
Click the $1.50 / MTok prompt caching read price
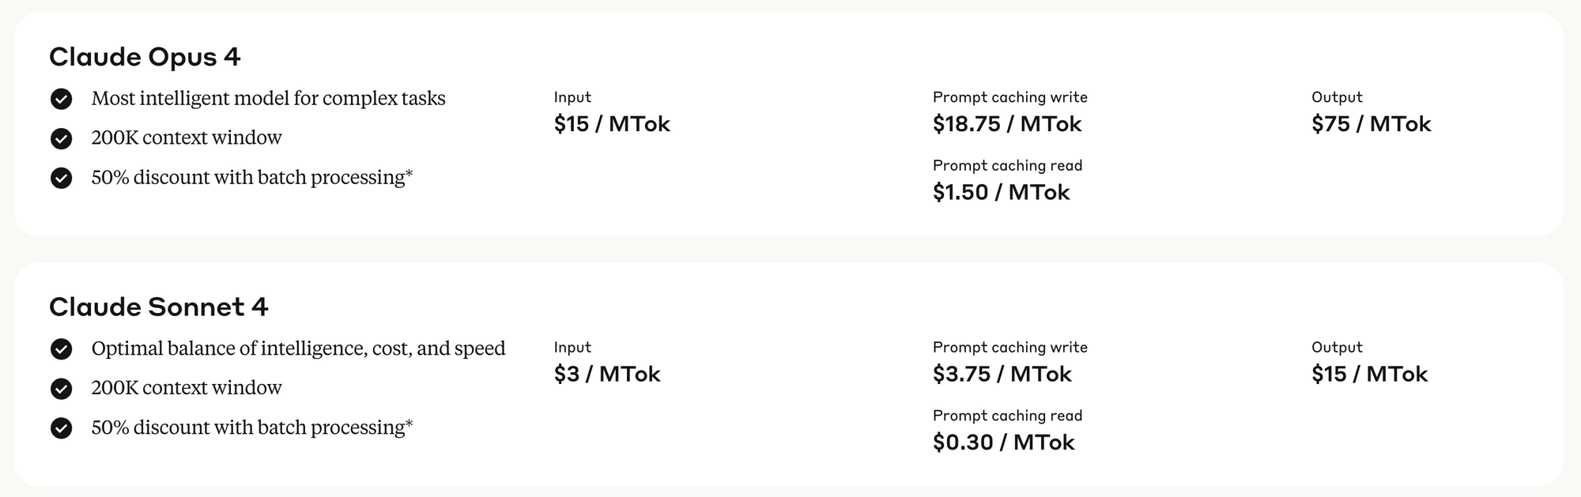pos(1001,192)
